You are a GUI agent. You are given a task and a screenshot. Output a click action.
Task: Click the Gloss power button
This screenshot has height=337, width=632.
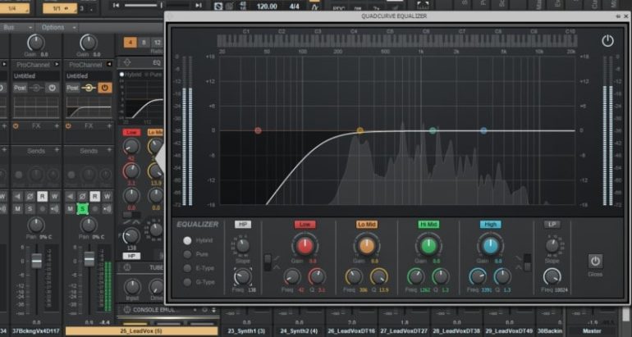click(x=595, y=262)
